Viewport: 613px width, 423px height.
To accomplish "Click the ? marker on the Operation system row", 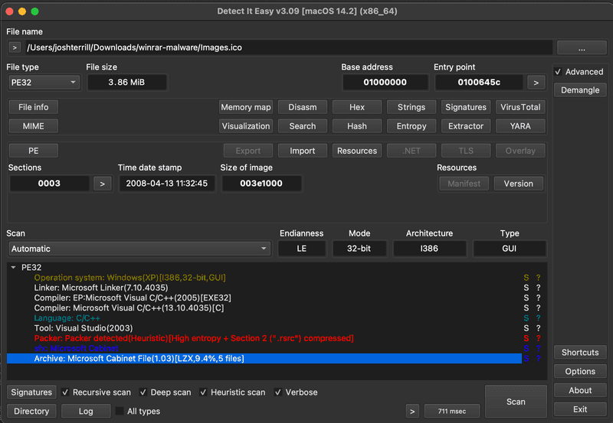I will [x=538, y=278].
